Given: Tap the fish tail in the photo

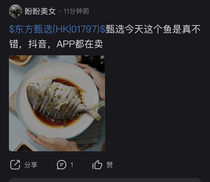Looking at the screenshot, I should (x=96, y=110).
